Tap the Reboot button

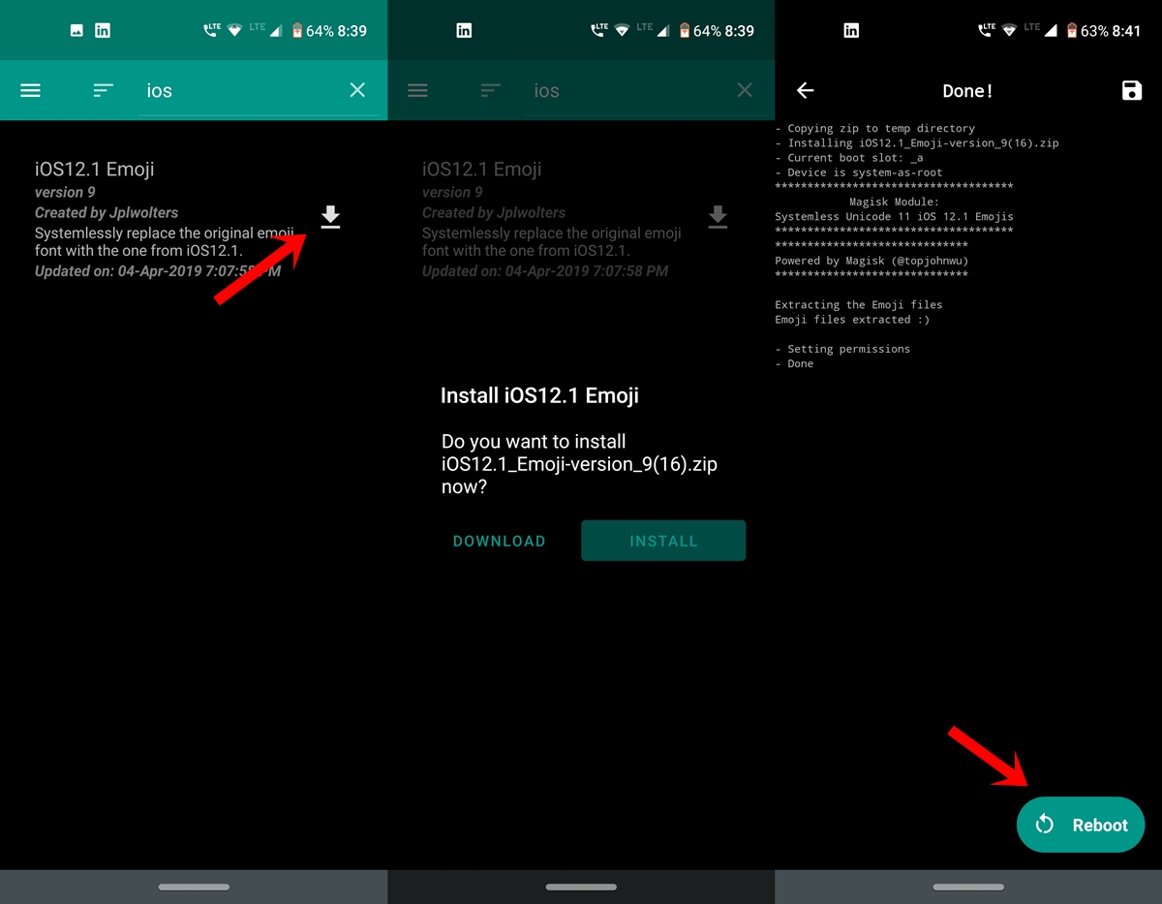[1081, 826]
